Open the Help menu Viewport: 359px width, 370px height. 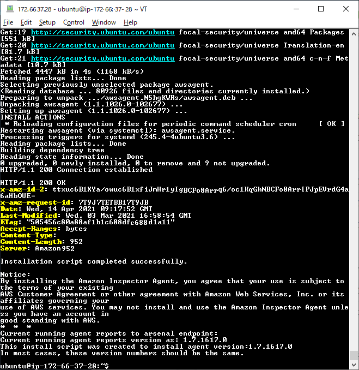(x=130, y=22)
